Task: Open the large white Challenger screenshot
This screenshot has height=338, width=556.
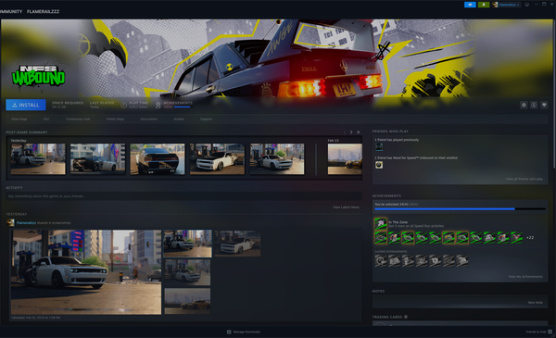Action: click(86, 272)
